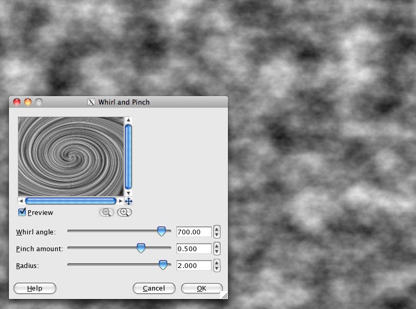The height and width of the screenshot is (309, 416).
Task: Click the zoom out magnifier icon
Action: tap(107, 212)
